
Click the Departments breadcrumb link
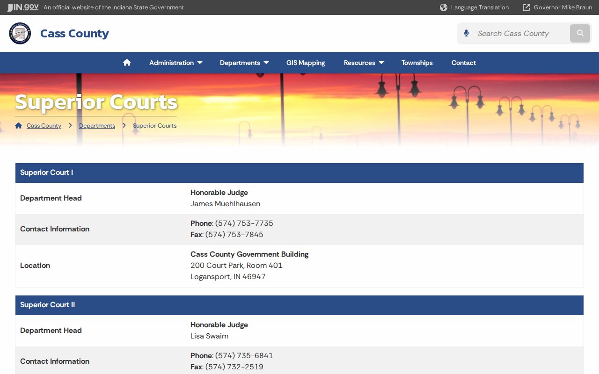click(x=97, y=126)
